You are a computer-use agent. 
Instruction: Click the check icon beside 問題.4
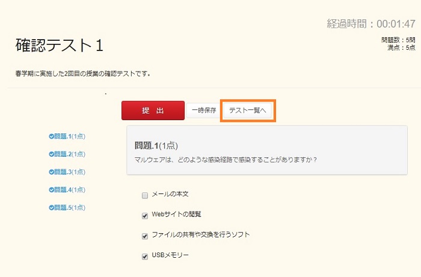(52, 190)
